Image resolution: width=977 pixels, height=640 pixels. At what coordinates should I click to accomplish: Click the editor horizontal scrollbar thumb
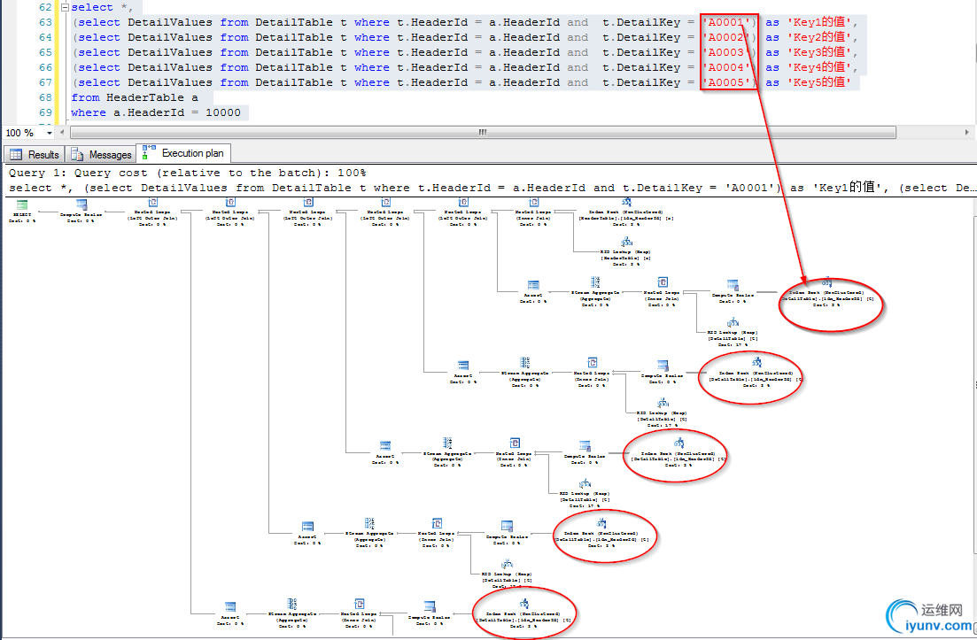[x=483, y=133]
